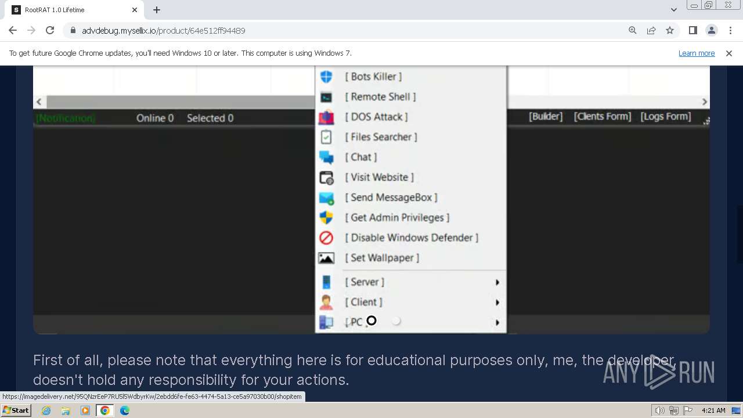The image size is (743, 418).
Task: Click the Remote Shell terminal icon
Action: coord(326,97)
